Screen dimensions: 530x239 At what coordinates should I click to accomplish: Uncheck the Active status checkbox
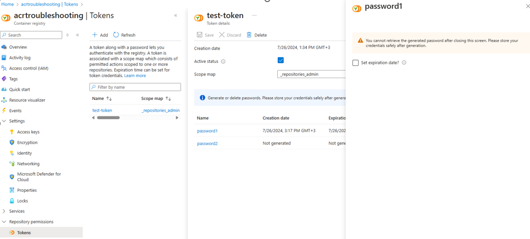(281, 60)
